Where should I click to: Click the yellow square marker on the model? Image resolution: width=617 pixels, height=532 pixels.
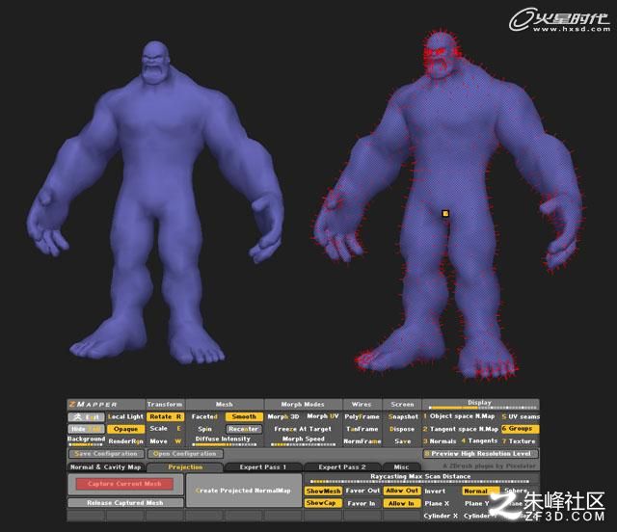(x=445, y=214)
